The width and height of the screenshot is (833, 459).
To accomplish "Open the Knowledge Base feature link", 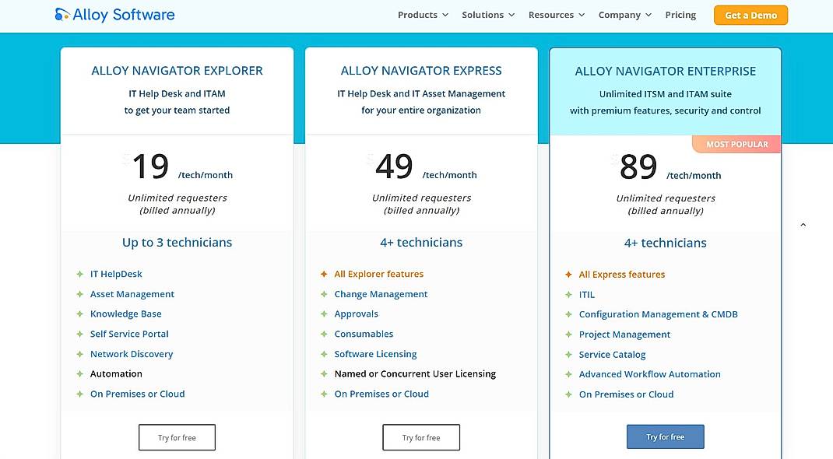I will (126, 314).
